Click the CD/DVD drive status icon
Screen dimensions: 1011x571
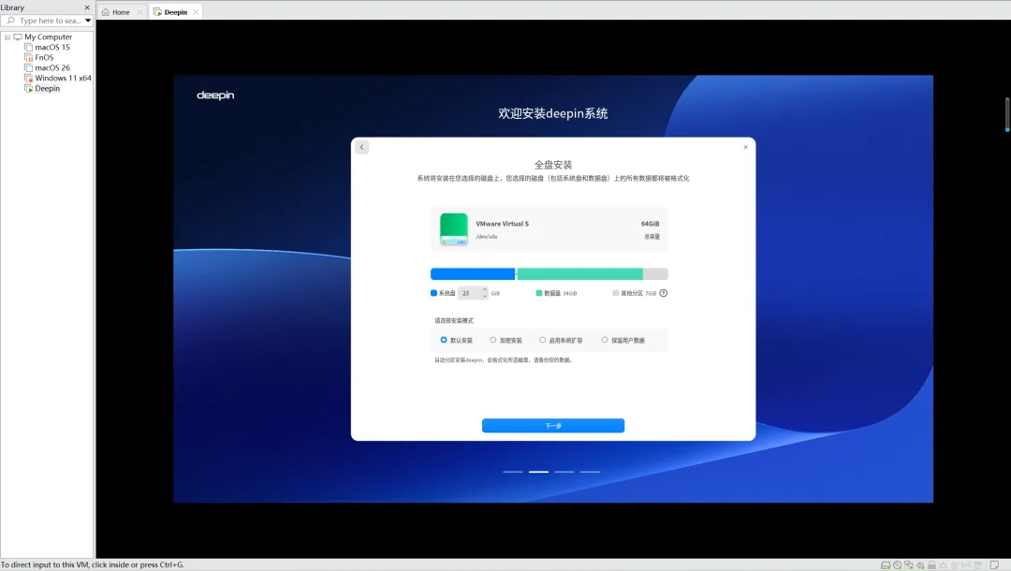[x=898, y=565]
